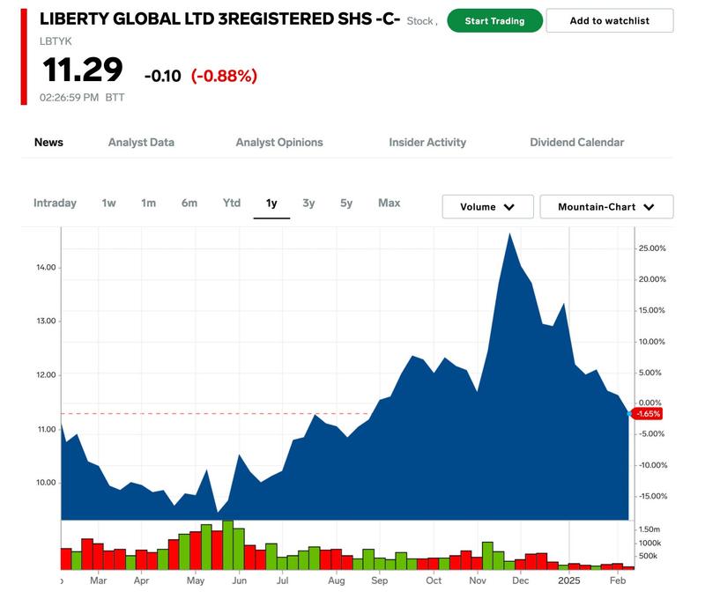The width and height of the screenshot is (705, 599).
Task: Expand the Volume dropdown
Action: point(487,207)
